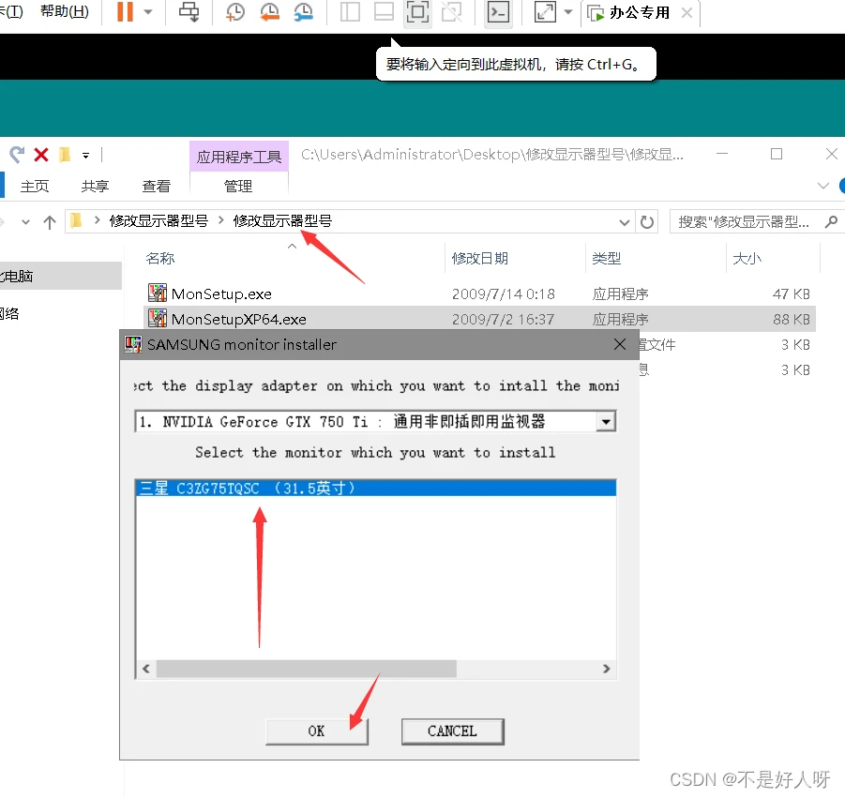Screen dimensions: 845x798
Task: Select the MonSetup.exe file
Action: 221,294
